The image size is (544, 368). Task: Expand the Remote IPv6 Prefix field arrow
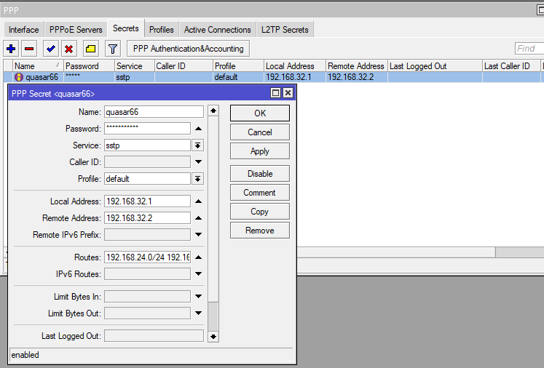tap(199, 235)
